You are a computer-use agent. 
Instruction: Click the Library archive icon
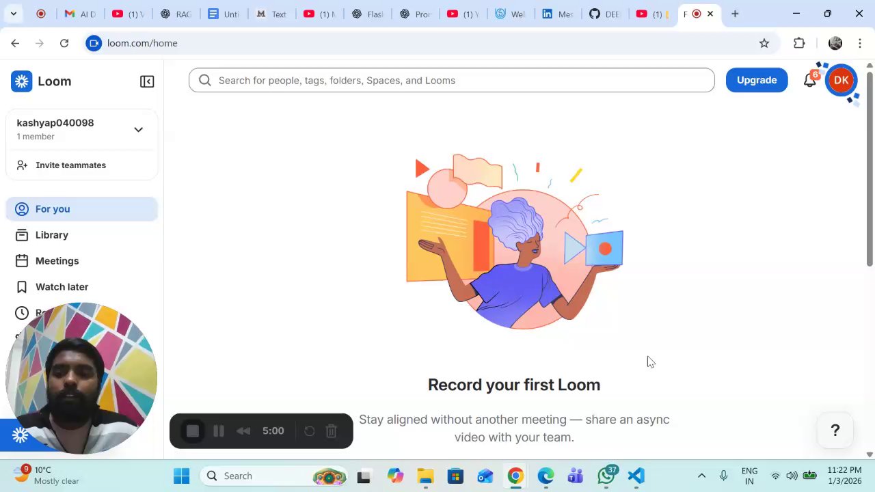click(x=22, y=235)
